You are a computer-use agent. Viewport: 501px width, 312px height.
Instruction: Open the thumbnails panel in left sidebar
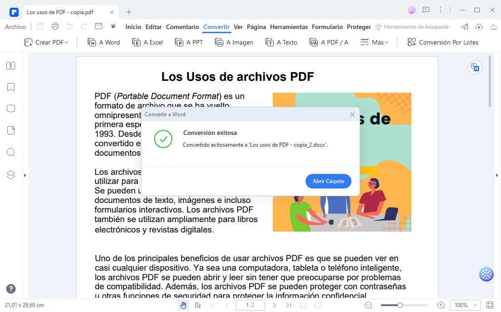[11, 66]
